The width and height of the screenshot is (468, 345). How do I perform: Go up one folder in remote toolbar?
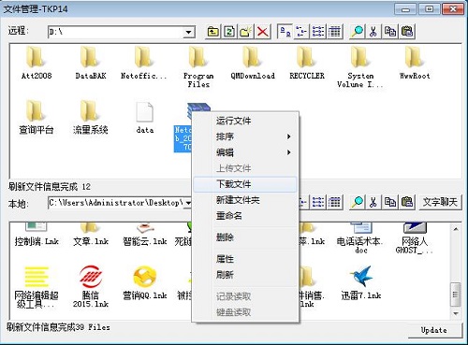pyautogui.click(x=213, y=32)
